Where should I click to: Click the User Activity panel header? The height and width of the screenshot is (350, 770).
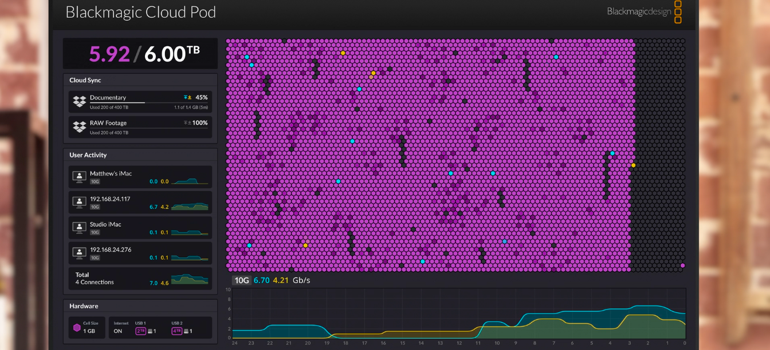click(x=140, y=155)
